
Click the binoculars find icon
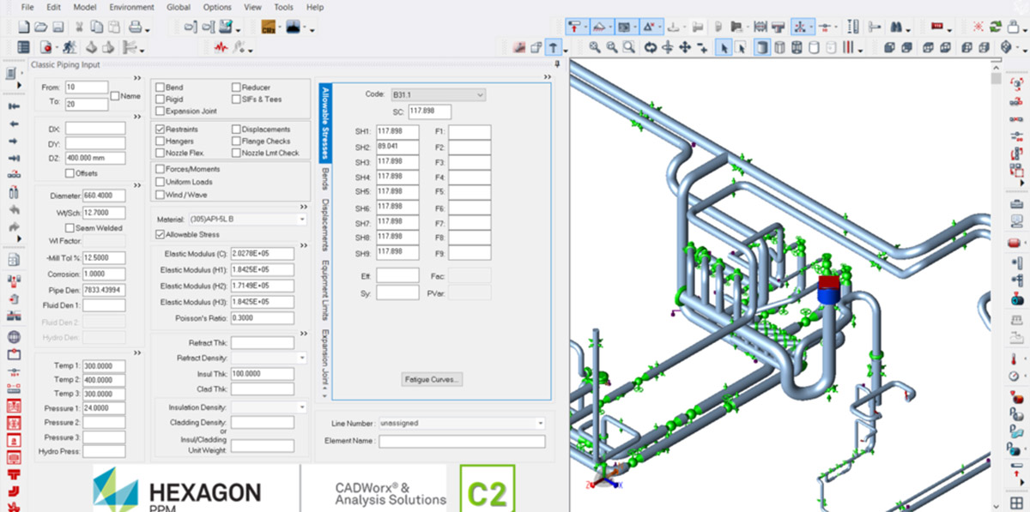896,27
